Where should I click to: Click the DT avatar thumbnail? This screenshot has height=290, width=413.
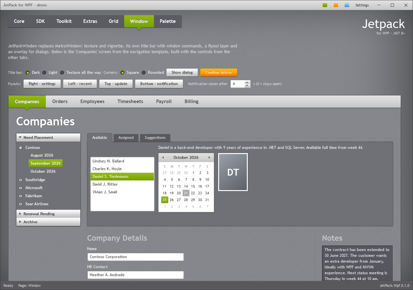point(233,172)
